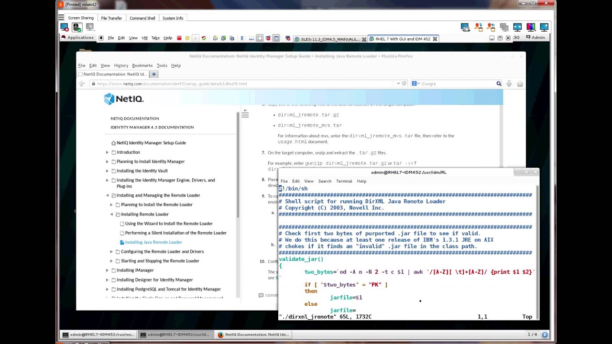Click taskbar item admin@RHEL7-IDM452:/run/me

(99, 334)
